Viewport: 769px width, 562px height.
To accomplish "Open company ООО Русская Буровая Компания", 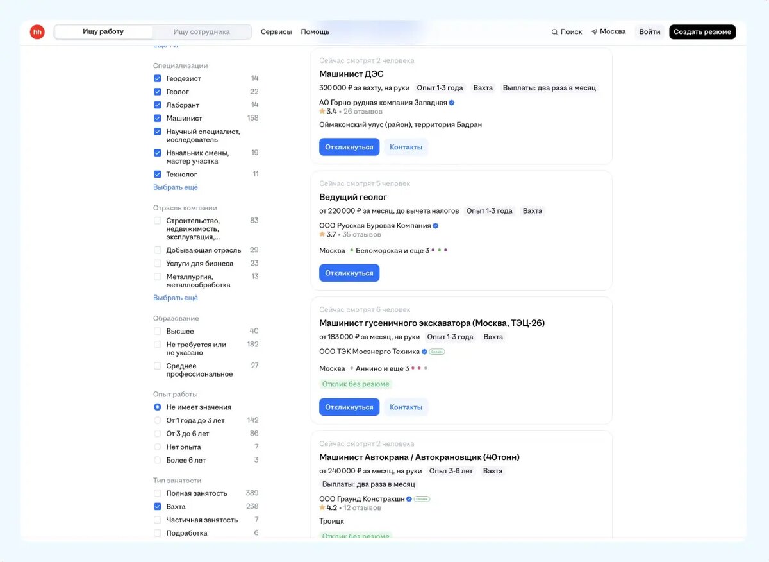I will click(x=375, y=226).
